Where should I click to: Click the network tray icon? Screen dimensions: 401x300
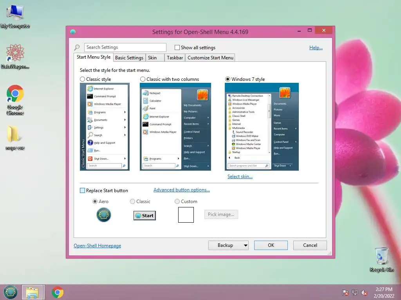click(355, 293)
